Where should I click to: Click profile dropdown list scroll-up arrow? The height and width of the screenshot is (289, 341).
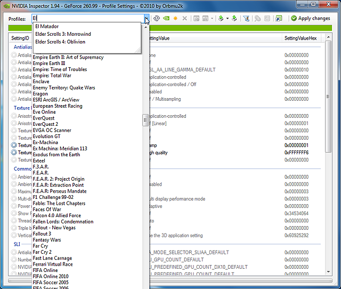pyautogui.click(x=145, y=27)
